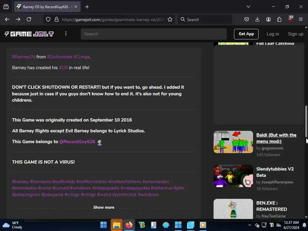Open a new browser tab
This screenshot has height=231, width=308.
coord(87,7)
